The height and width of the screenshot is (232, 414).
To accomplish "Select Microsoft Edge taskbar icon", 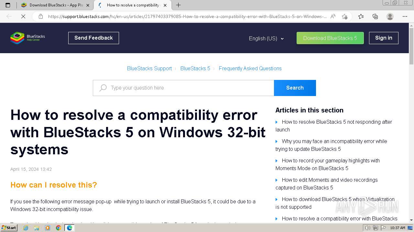I will click(70, 228).
